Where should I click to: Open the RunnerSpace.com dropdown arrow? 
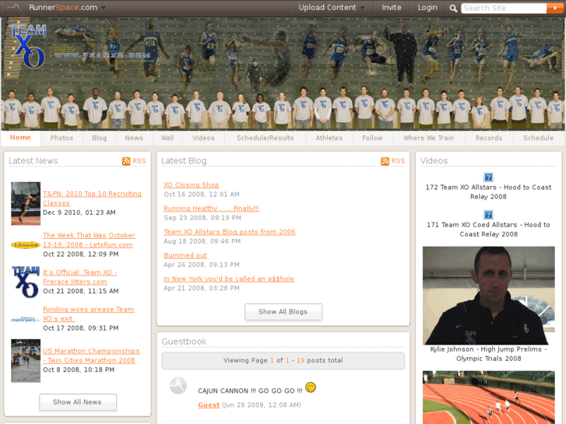coord(104,8)
